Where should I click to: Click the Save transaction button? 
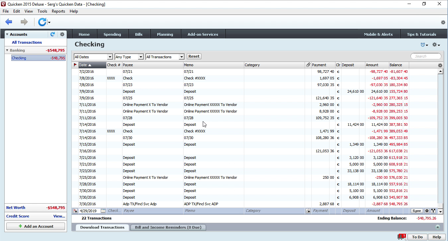click(417, 211)
